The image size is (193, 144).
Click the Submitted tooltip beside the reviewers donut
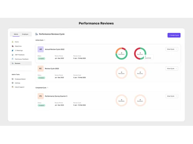pos(149,57)
